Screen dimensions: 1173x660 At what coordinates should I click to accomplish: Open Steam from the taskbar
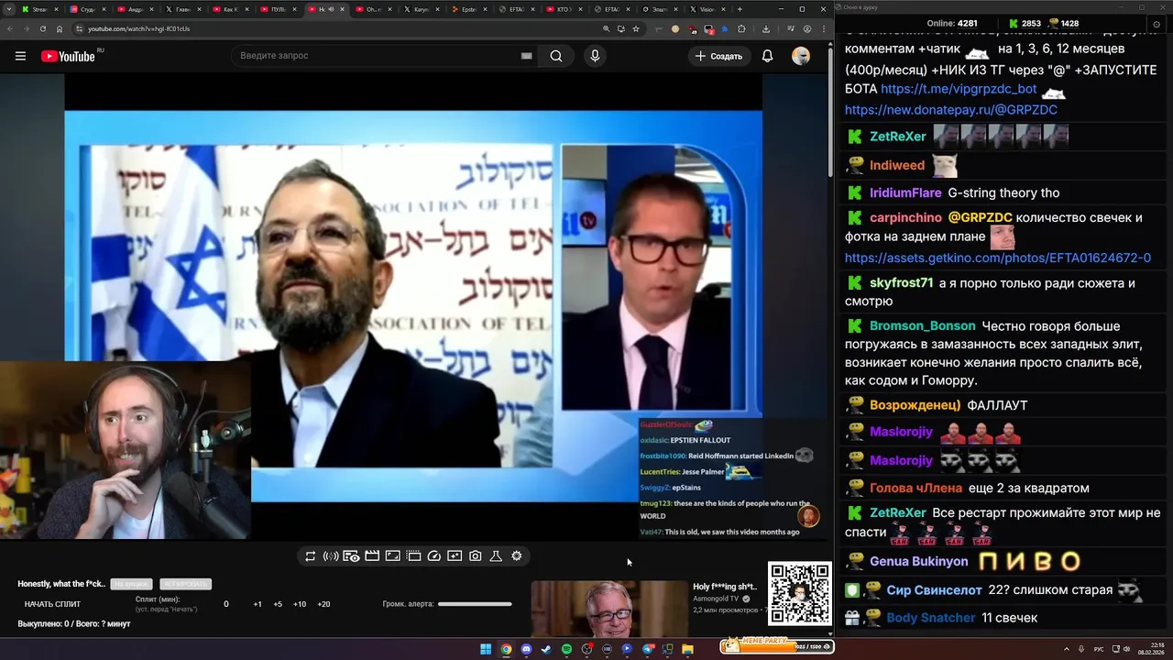pyautogui.click(x=546, y=649)
